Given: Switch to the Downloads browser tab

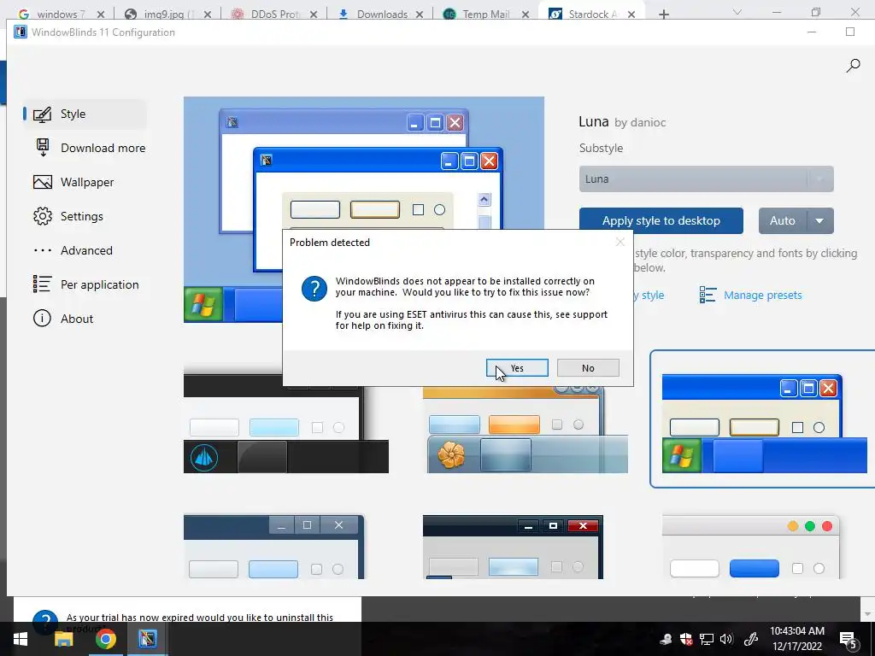Looking at the screenshot, I should point(382,14).
